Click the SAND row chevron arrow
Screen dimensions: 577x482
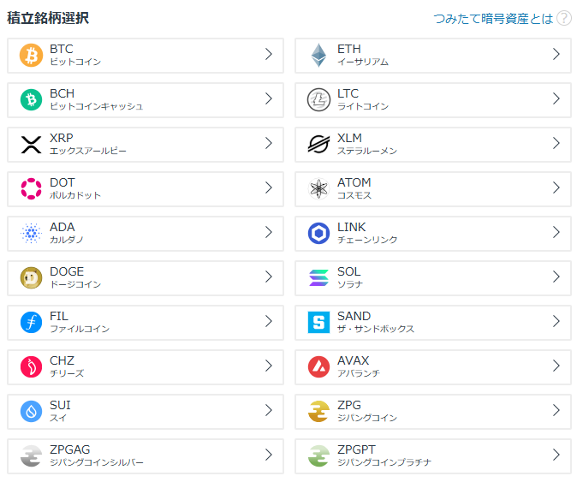[x=556, y=321]
